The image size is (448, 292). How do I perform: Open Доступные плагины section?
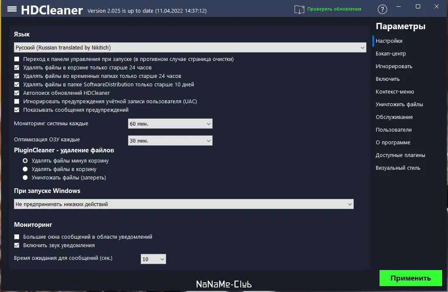[x=400, y=155]
